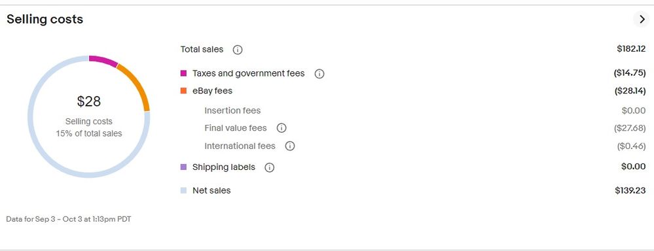Screen dimensions: 654x251
Task: Select the eBay fees row label
Action: (212, 91)
